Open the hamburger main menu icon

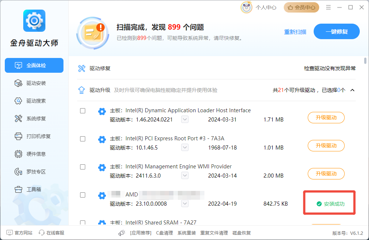(328, 7)
